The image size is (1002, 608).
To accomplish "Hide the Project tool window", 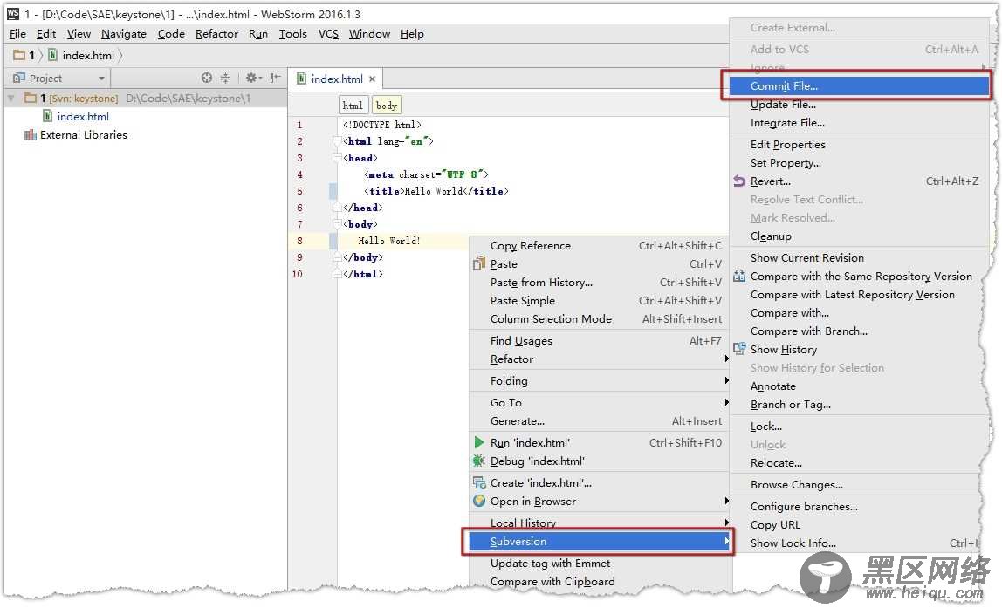I will [275, 78].
